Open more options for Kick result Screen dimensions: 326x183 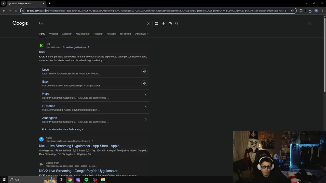88,47
